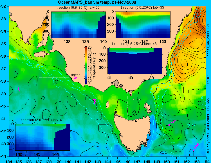The image size is (211, 163).
Task: Click the timestamp 05-Dec-2009 08:59:07
Action: [x=208, y=93]
